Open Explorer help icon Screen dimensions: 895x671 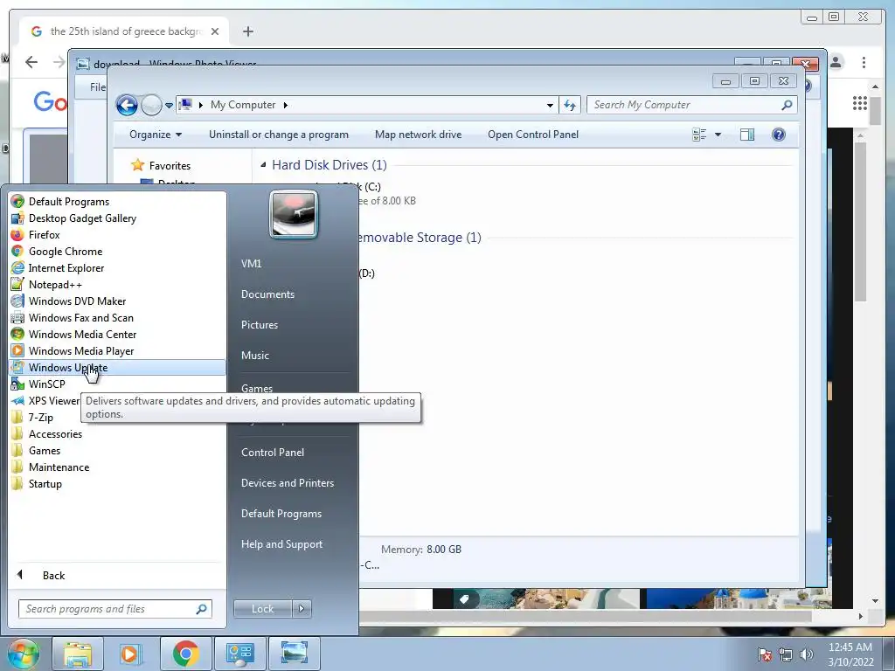tap(779, 135)
